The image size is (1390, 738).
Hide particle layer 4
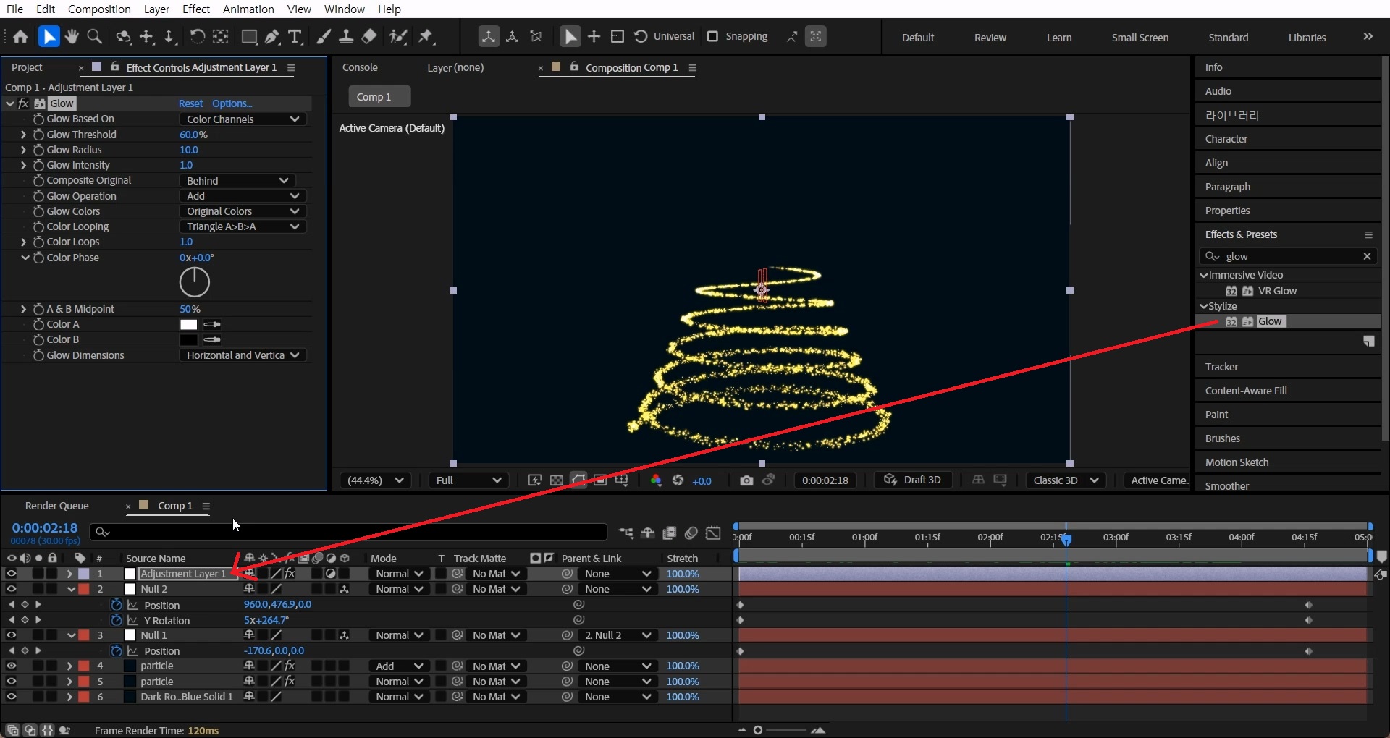click(x=11, y=666)
